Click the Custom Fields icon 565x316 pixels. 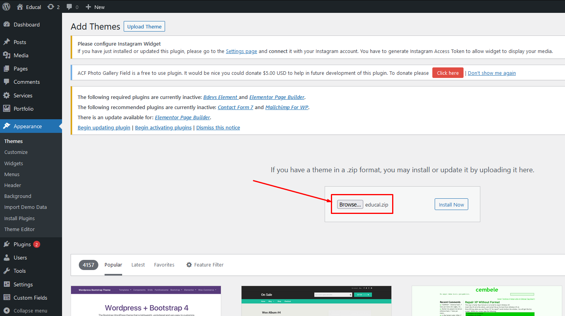tap(7, 298)
